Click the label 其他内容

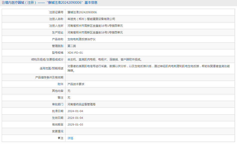click(58, 91)
